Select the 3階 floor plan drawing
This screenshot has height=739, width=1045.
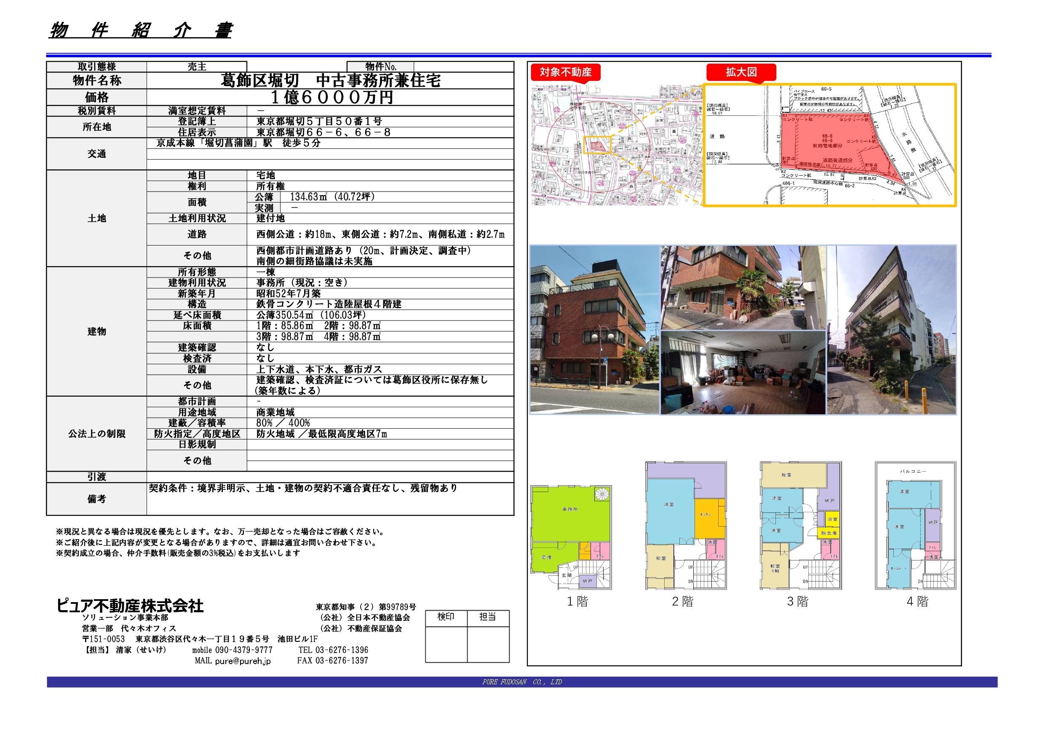(x=800, y=526)
